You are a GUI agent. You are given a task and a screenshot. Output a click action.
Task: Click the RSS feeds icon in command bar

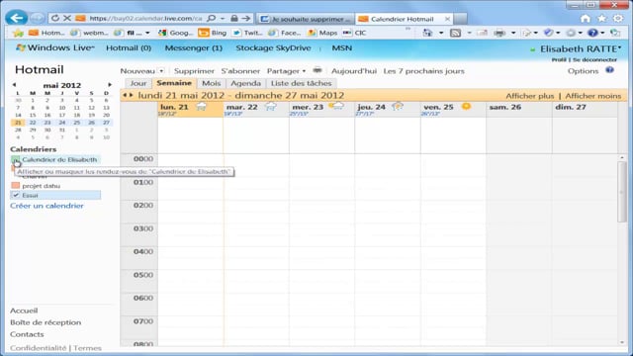[x=455, y=33]
